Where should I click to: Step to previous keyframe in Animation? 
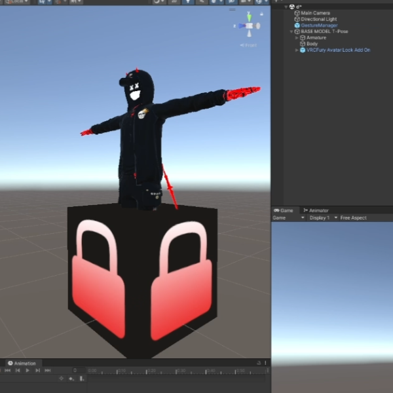(18, 371)
